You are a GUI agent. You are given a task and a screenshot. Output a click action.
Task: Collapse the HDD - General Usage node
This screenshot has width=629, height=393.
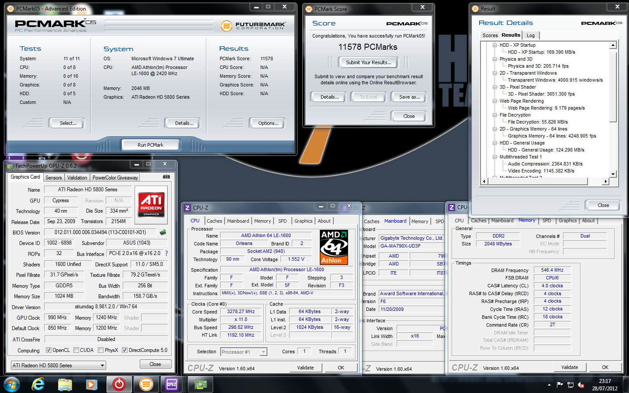coord(495,143)
